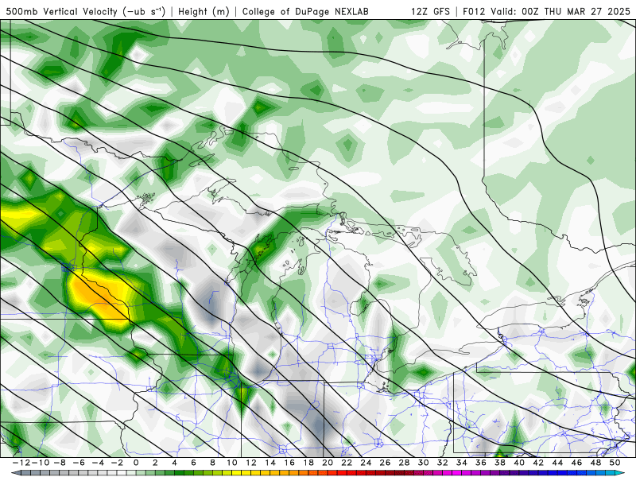Viewport: 636px width, 477px height.
Task: Click the "-8" color scale label
Action: (59, 463)
